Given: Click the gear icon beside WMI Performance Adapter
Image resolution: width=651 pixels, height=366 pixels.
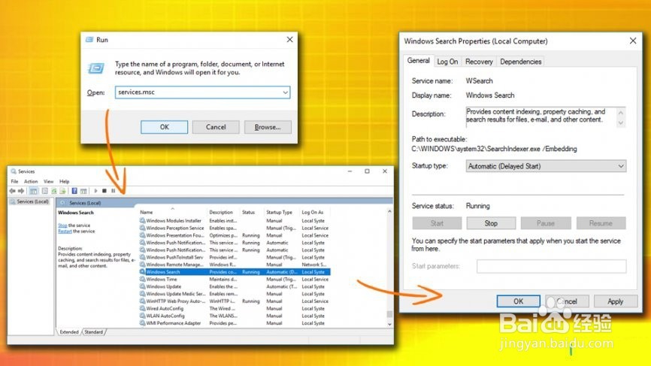Looking at the screenshot, I should [x=142, y=323].
